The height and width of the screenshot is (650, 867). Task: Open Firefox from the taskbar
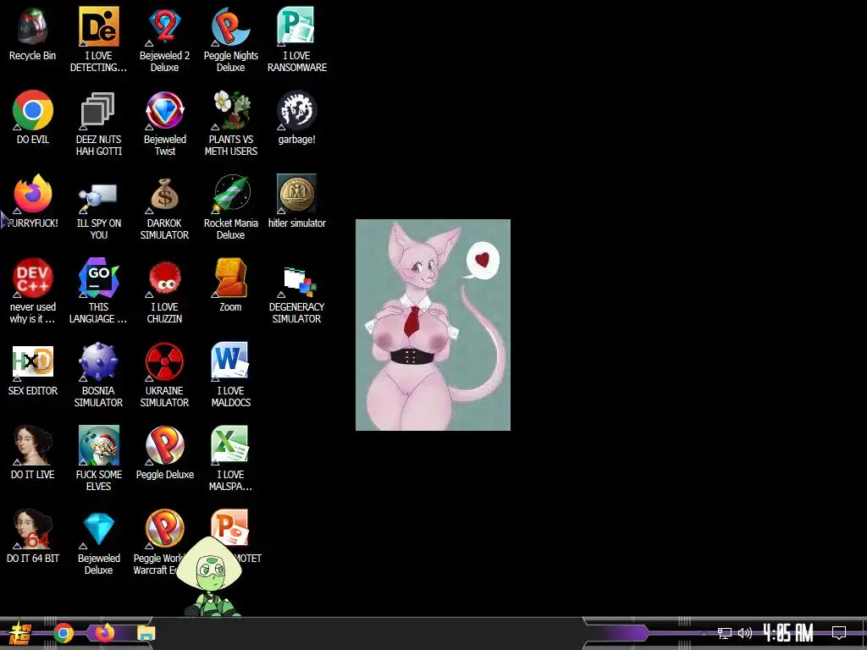(104, 633)
